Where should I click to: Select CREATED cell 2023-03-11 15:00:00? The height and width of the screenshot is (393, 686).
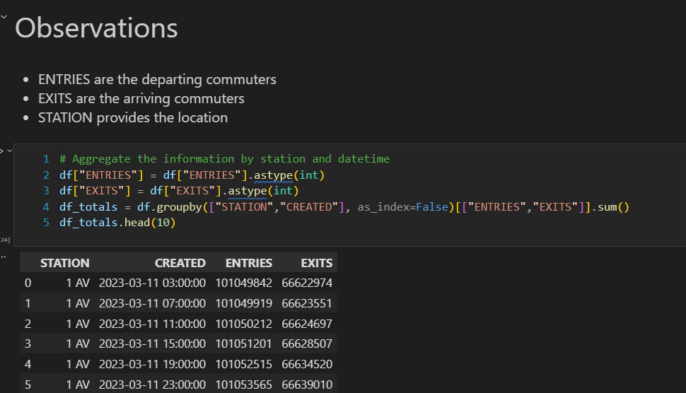tap(152, 344)
